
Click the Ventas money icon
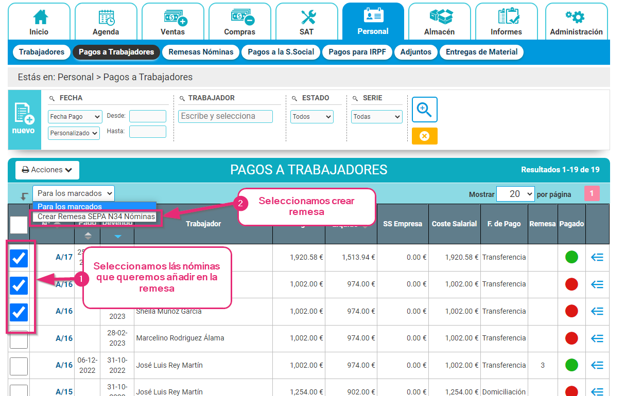[172, 17]
